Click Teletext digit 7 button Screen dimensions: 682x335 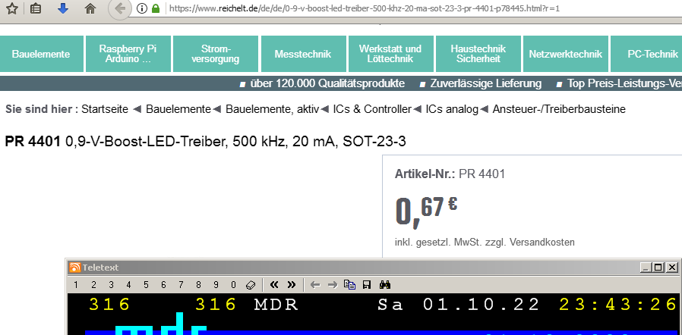pos(181,285)
